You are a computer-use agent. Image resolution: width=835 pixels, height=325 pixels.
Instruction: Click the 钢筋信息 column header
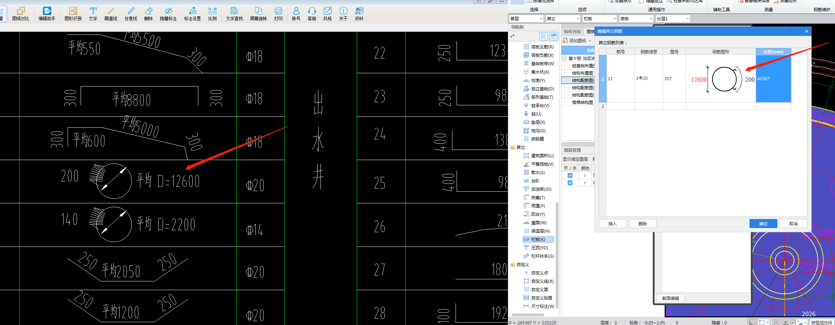[649, 52]
